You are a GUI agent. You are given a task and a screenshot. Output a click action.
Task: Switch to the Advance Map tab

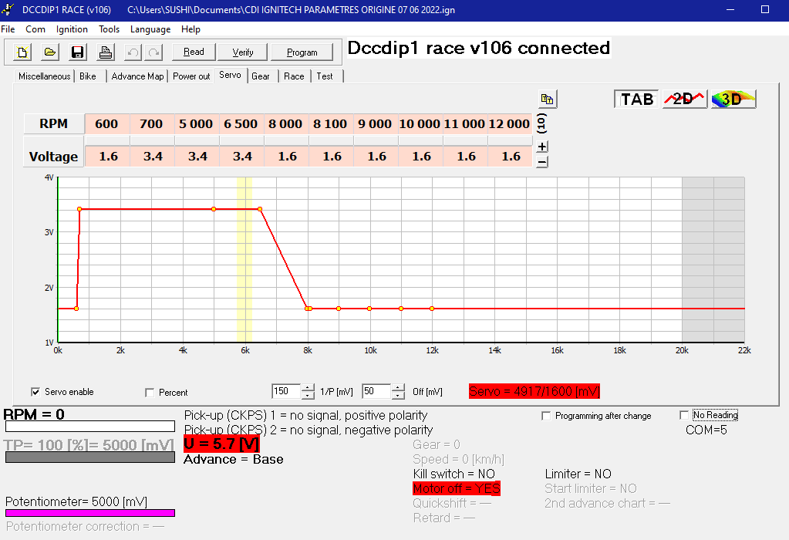pos(137,76)
